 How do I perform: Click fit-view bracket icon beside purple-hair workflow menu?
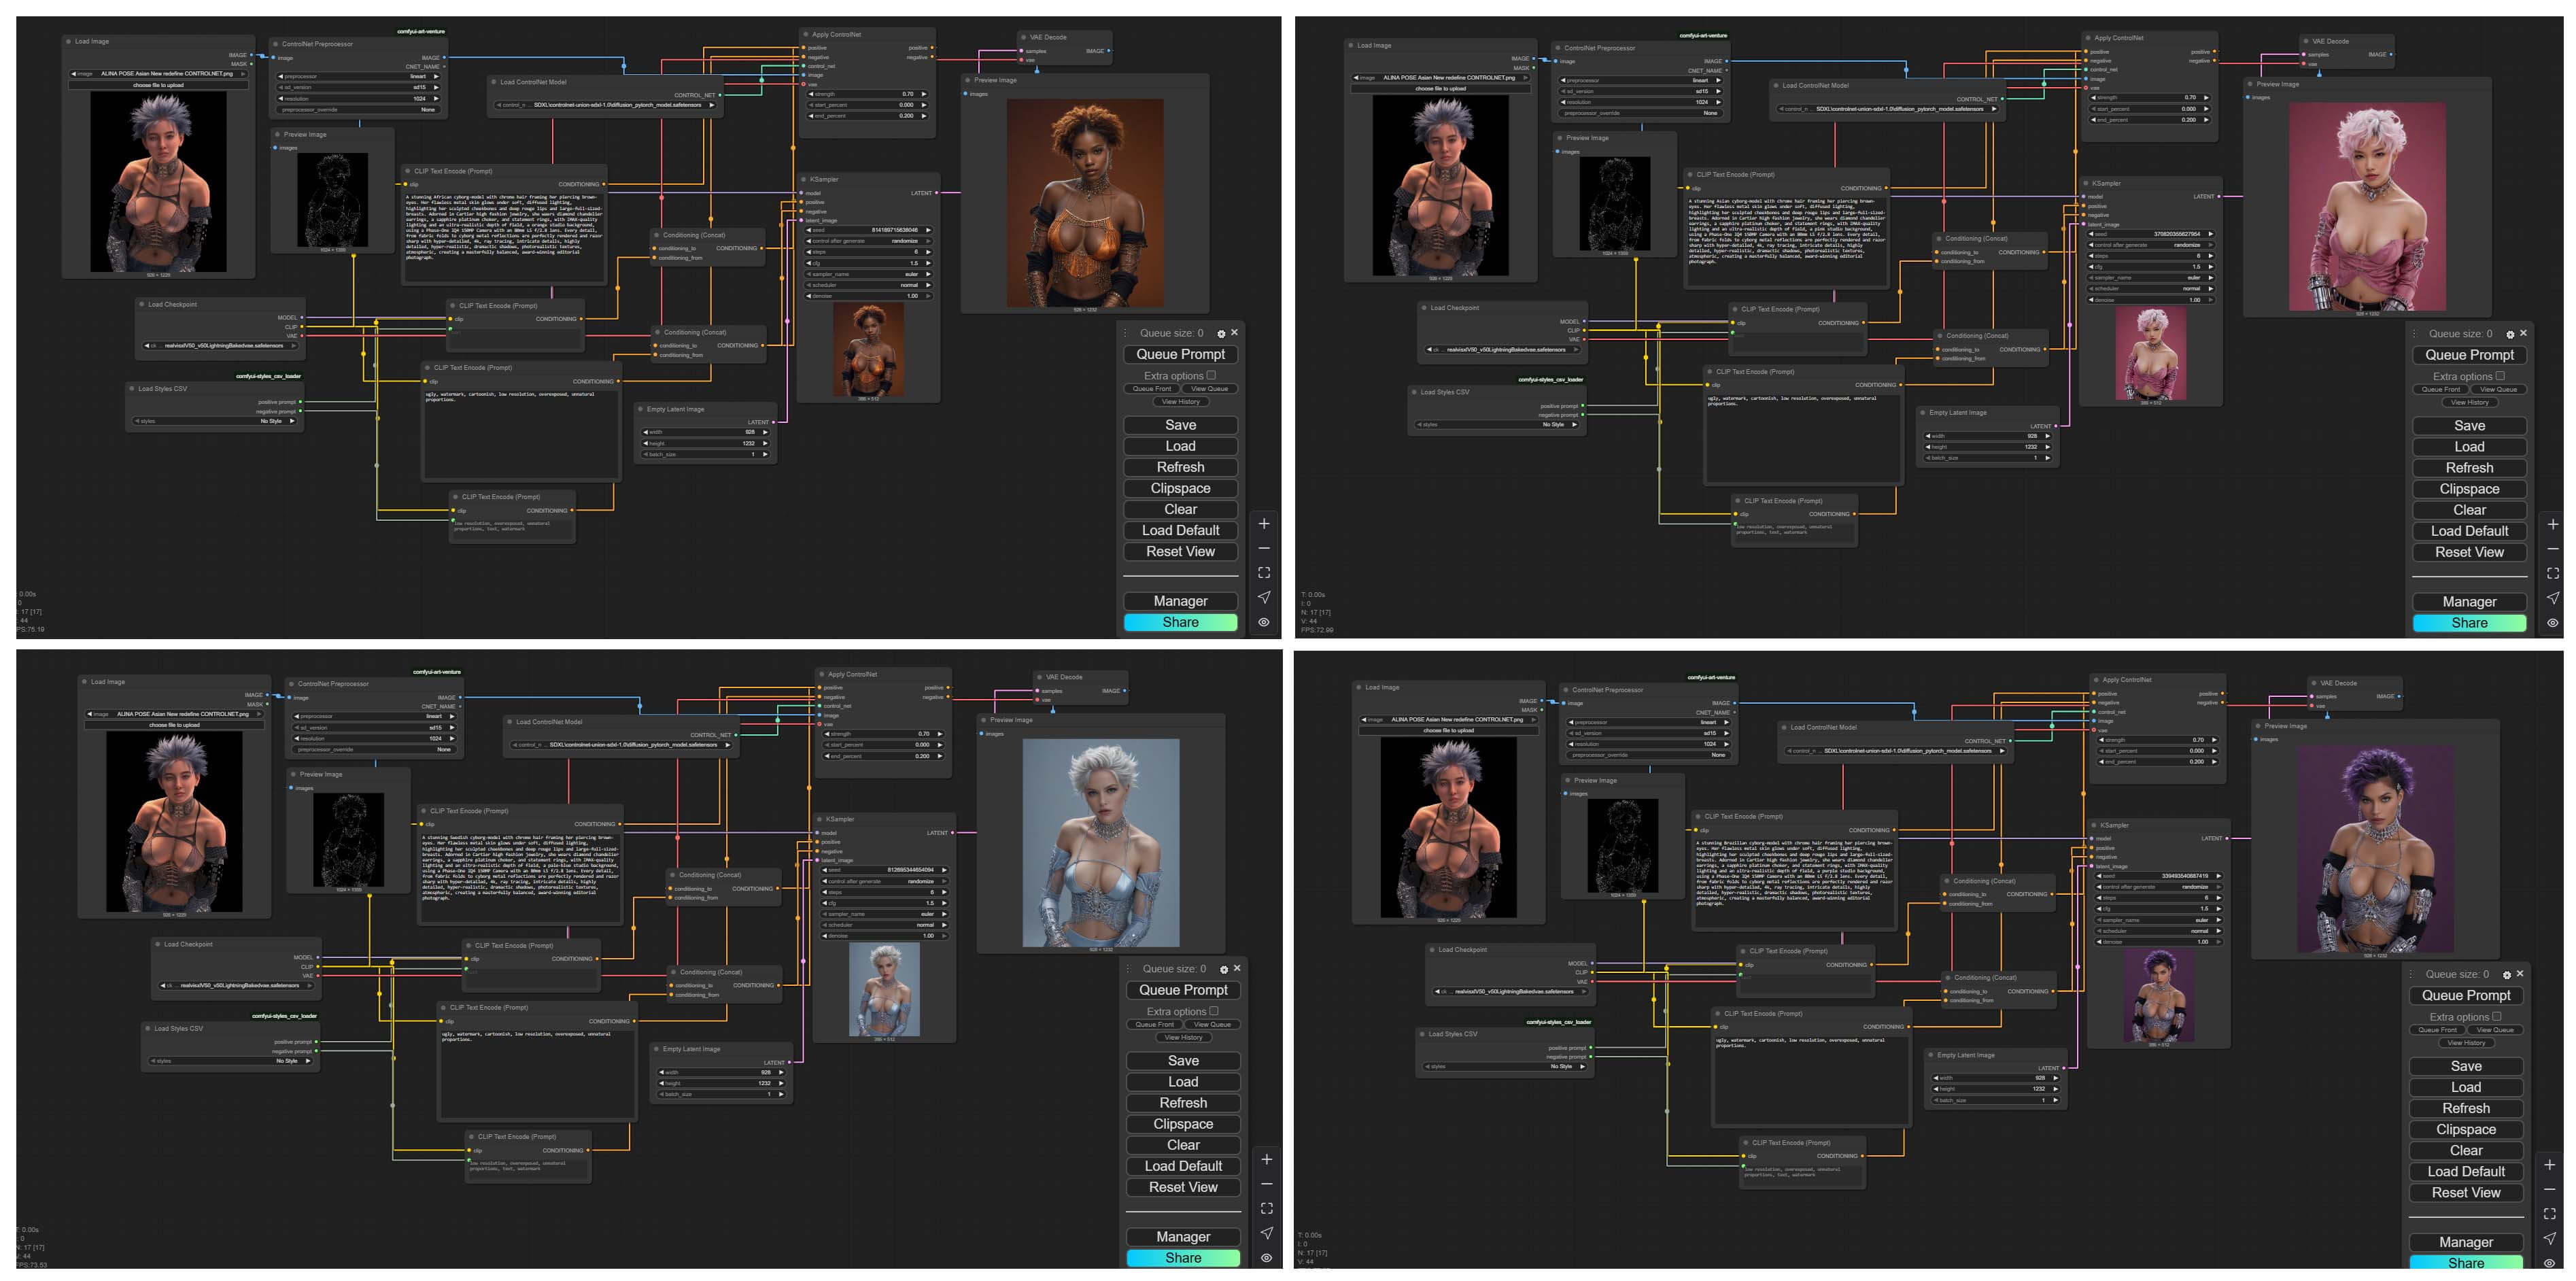2549,1214
